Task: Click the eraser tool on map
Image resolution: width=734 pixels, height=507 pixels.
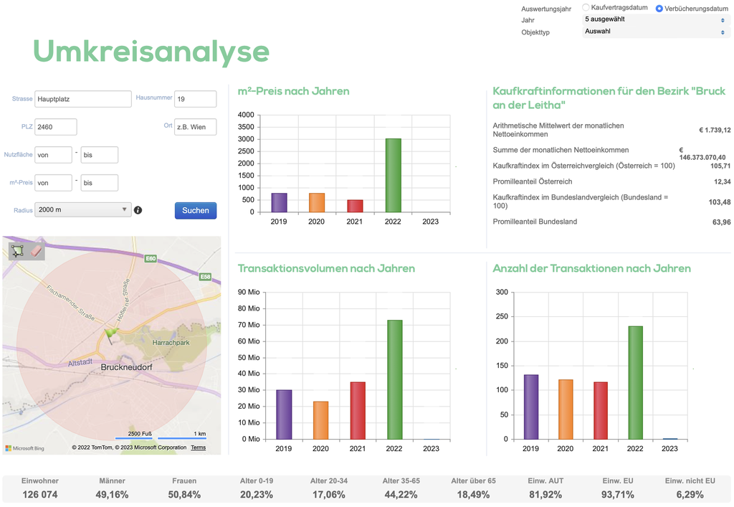Action: click(37, 251)
